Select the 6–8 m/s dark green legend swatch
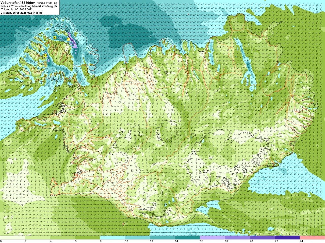This screenshot has width=325, height=243. pos(88,238)
